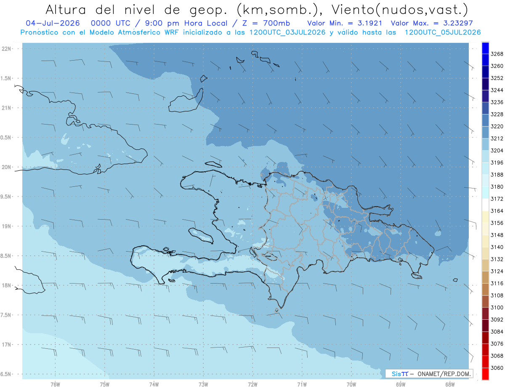The height and width of the screenshot is (390, 505).
Task: Click the bright blue swatch above 3268
Action: (x=485, y=48)
